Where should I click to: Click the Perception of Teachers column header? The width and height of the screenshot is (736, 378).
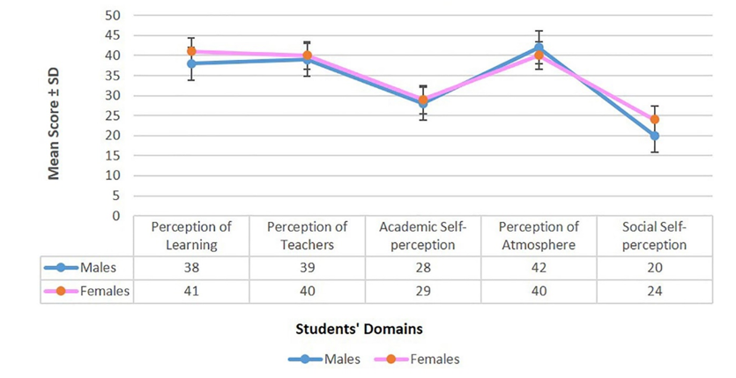click(x=307, y=236)
